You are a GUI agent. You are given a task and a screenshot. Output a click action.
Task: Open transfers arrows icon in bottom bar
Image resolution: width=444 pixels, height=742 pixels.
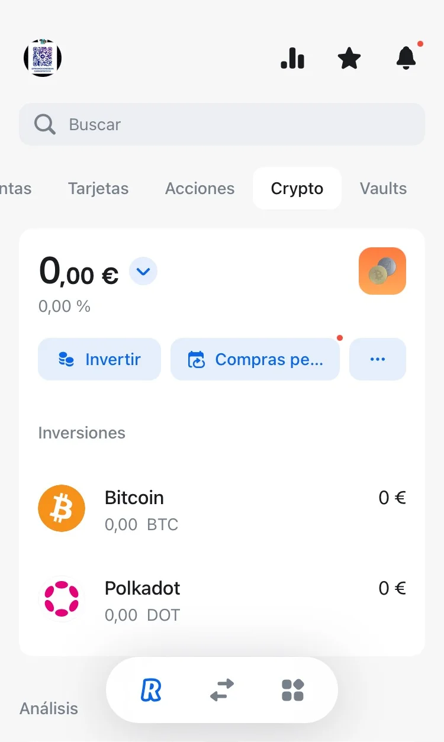pyautogui.click(x=222, y=690)
